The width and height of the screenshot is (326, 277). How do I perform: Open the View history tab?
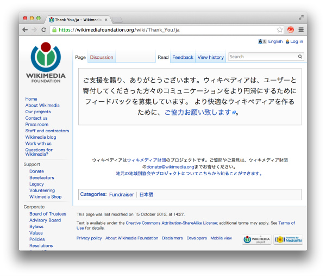[x=211, y=57]
